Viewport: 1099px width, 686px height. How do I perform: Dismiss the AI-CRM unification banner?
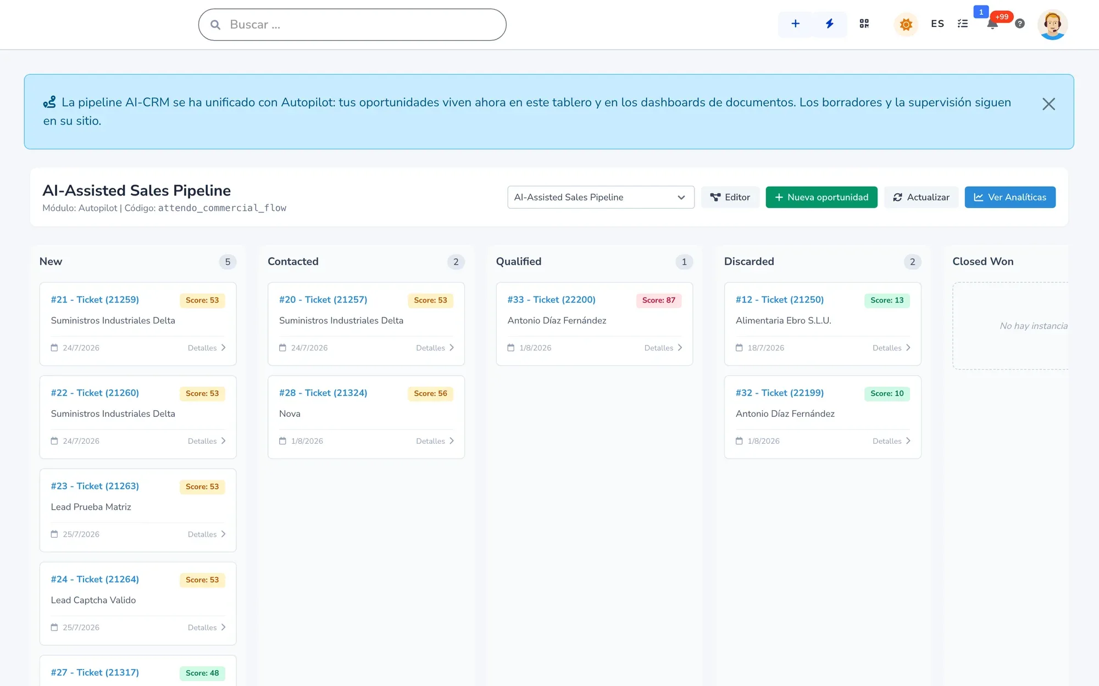(1048, 104)
